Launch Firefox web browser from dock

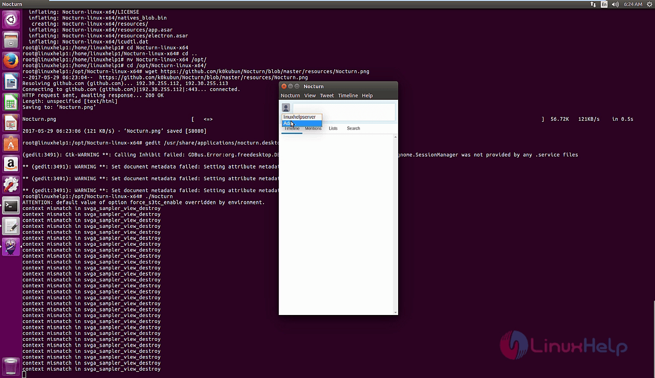[x=11, y=61]
